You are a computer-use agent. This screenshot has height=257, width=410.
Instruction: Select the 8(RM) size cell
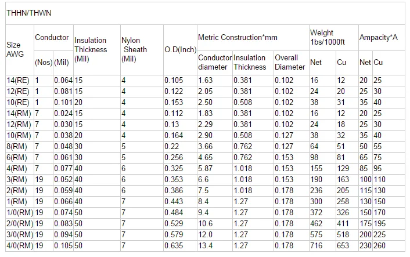point(16,146)
